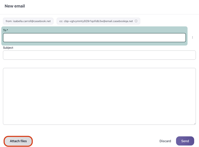This screenshot has height=147, width=199.
Task: Click the "cc:" prefix text in cc chip
Action: (x=61, y=21)
